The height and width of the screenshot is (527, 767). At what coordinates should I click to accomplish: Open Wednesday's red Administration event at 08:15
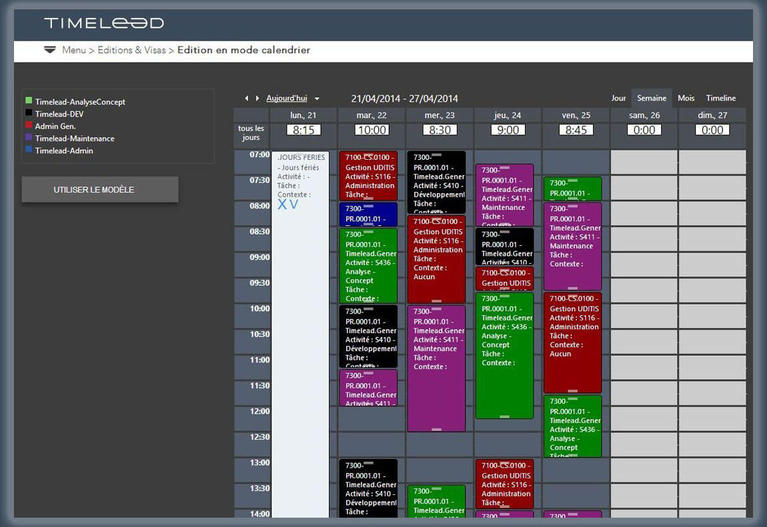pyautogui.click(x=436, y=259)
